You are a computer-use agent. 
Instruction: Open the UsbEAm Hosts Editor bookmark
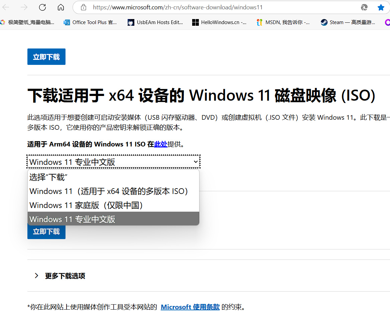click(155, 22)
